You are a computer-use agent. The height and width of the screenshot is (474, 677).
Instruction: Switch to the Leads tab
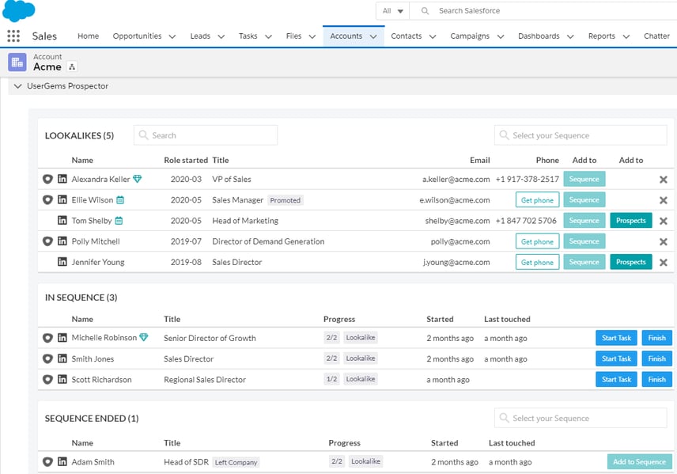click(x=200, y=36)
